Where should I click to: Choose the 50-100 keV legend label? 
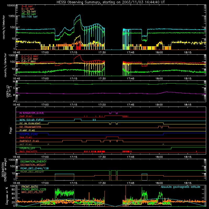click(30, 16)
